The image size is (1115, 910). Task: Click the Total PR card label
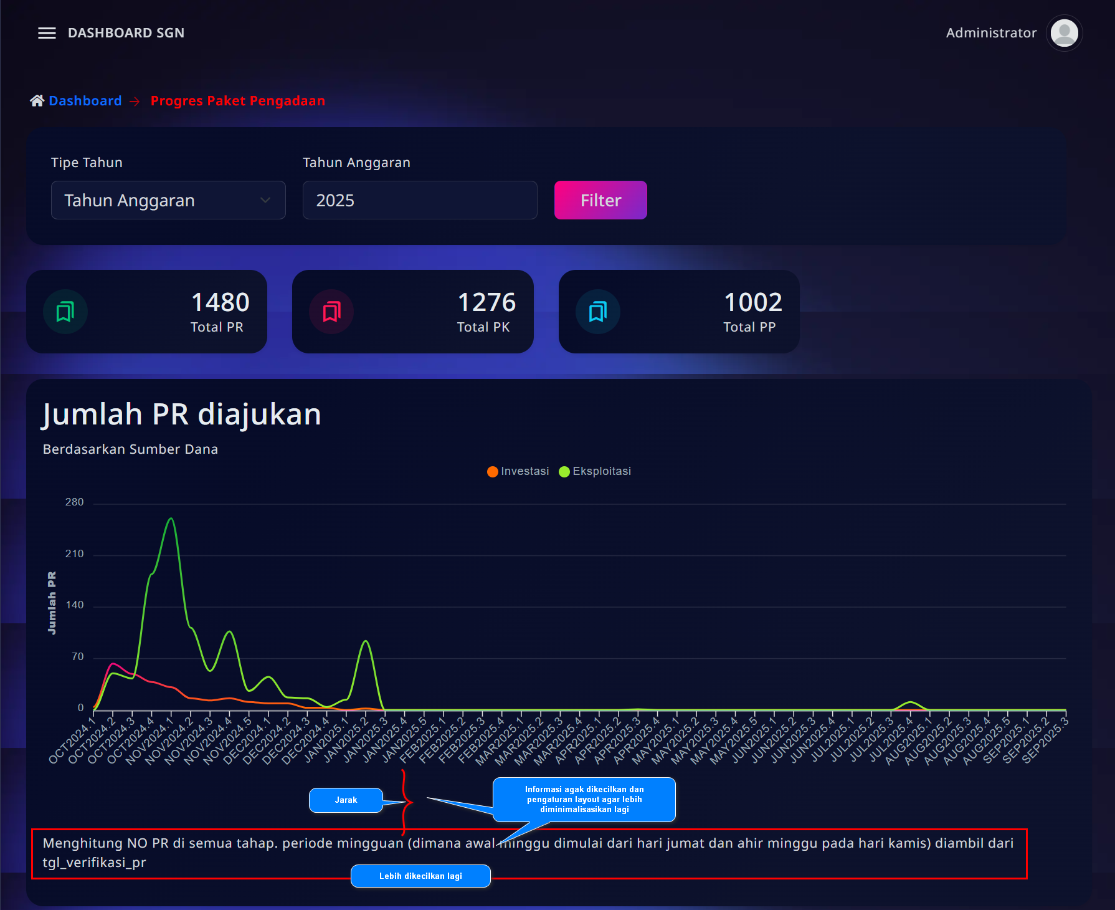[x=217, y=327]
